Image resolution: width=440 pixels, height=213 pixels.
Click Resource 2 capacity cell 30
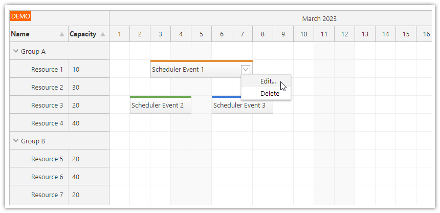tap(76, 88)
